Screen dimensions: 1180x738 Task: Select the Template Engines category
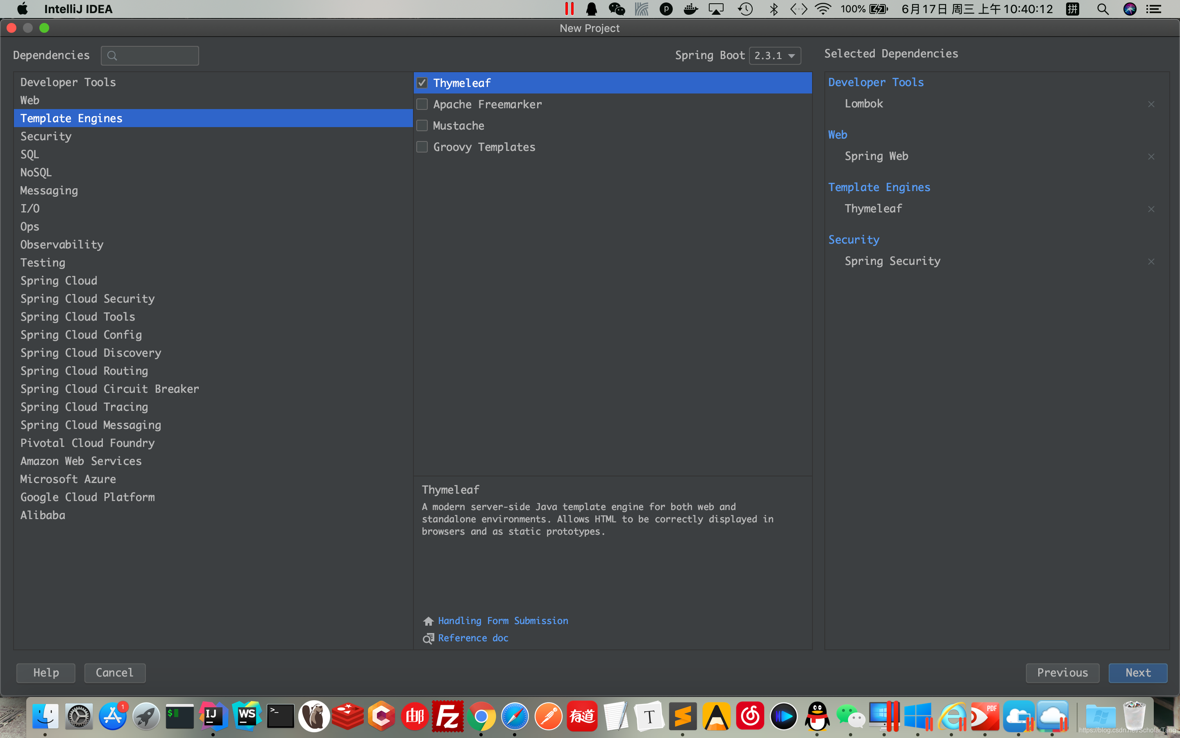213,118
